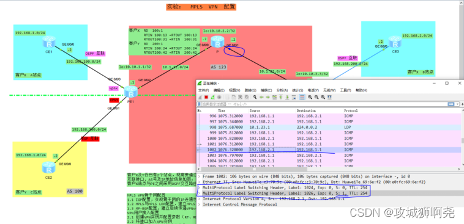Click the display filter bookmark icon
This screenshot has width=464, height=224.
pyautogui.click(x=199, y=104)
